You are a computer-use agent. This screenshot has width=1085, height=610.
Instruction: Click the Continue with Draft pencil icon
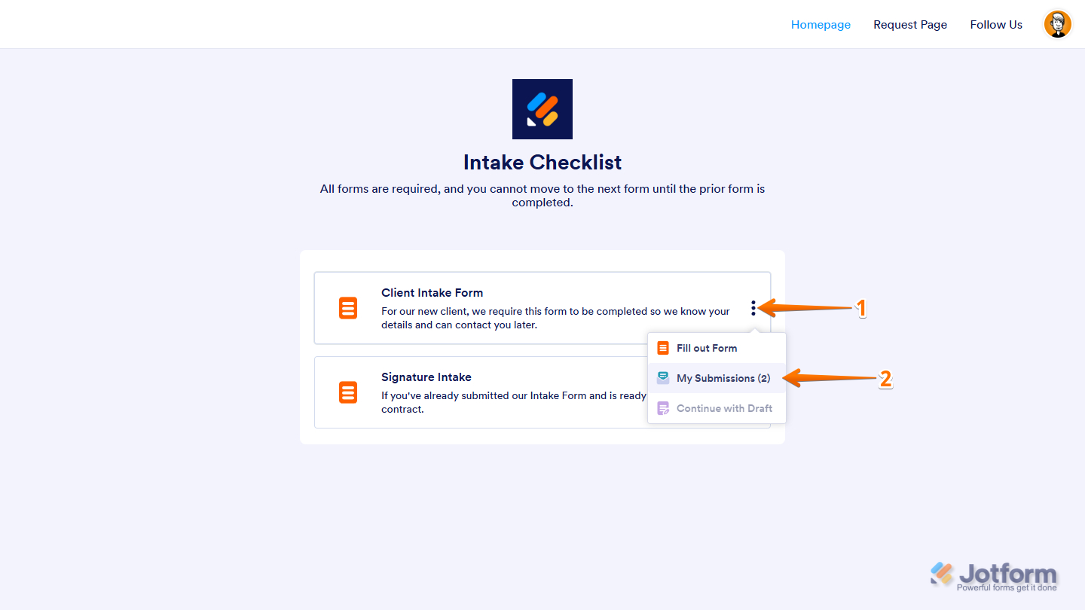[662, 407]
